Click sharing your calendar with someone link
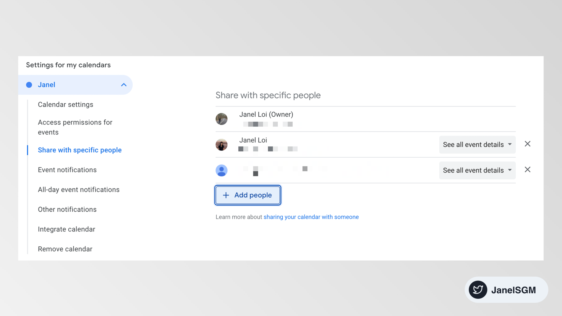The image size is (562, 316). pyautogui.click(x=311, y=217)
